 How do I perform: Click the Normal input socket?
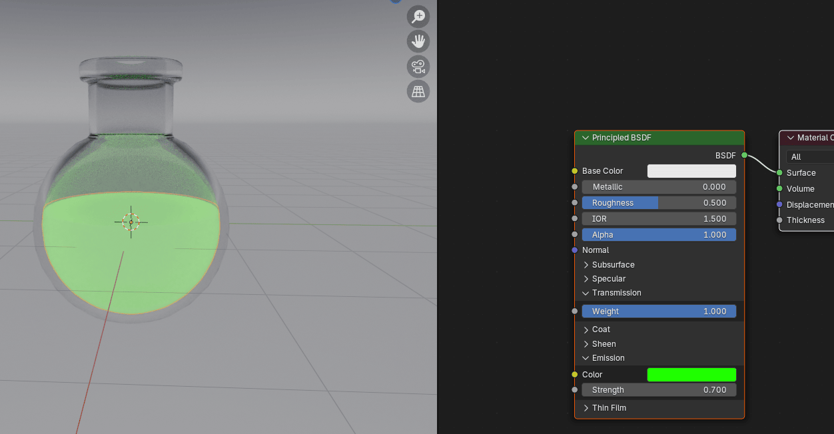(575, 250)
